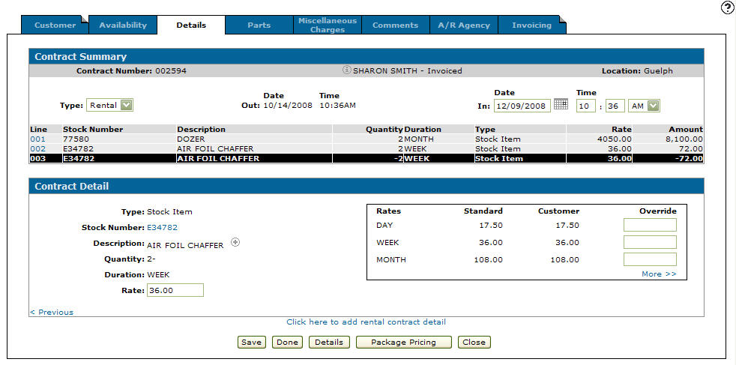The image size is (736, 365).
Task: Switch to the Customer tab
Action: [x=55, y=25]
